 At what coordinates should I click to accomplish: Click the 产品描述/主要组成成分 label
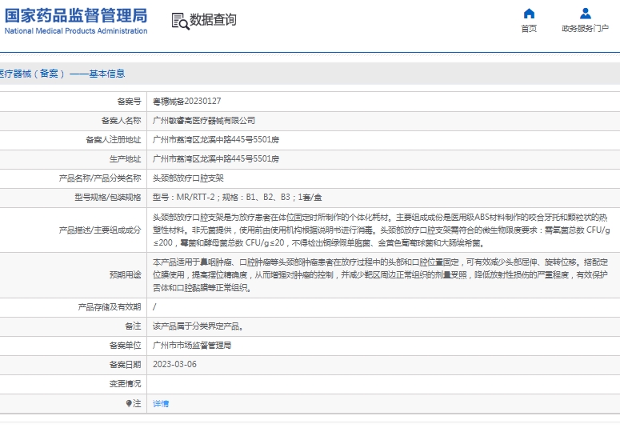[100, 230]
